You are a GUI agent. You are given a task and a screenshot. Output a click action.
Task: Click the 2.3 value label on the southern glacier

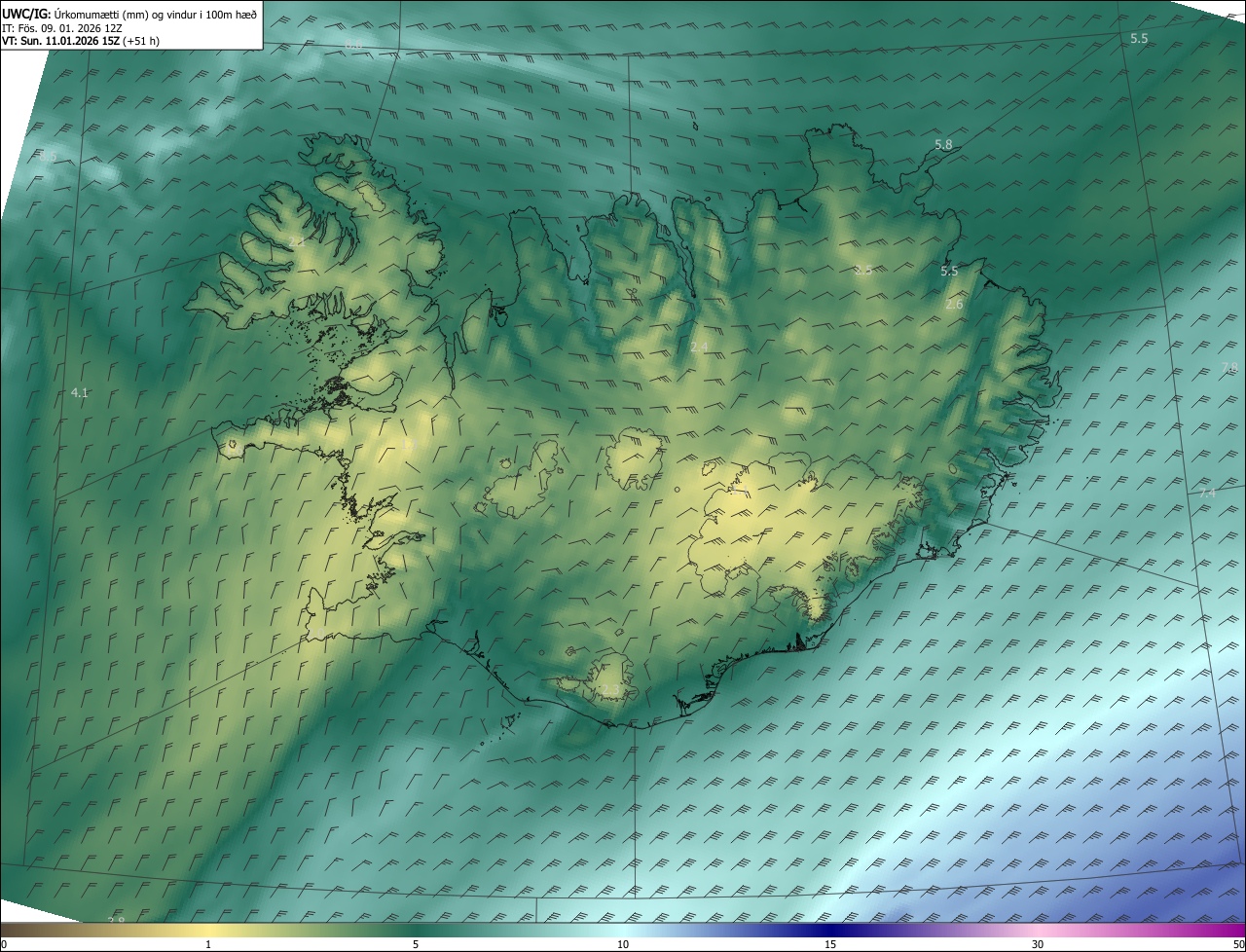point(609,690)
